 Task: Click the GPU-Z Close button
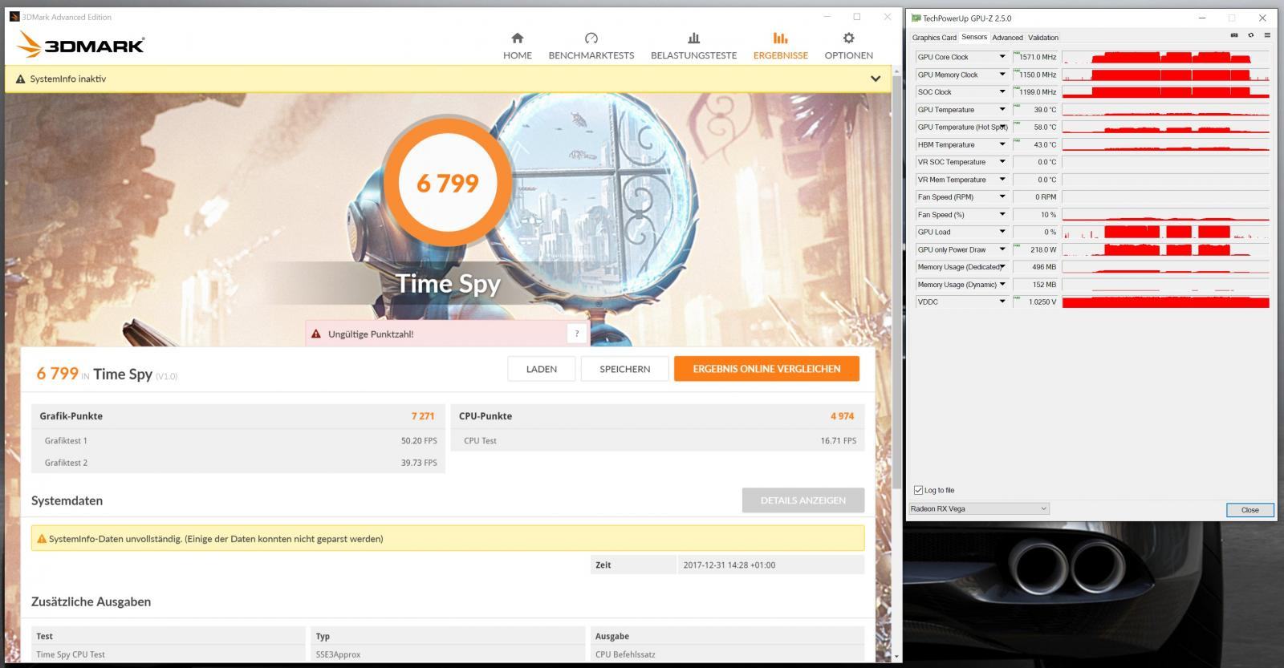1249,510
